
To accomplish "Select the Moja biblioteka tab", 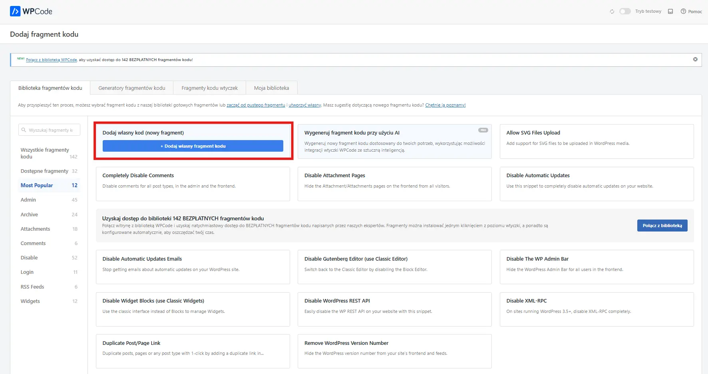I will (x=271, y=88).
